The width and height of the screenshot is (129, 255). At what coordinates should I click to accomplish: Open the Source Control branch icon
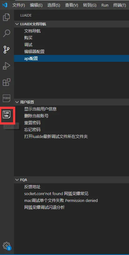(x=7, y=49)
